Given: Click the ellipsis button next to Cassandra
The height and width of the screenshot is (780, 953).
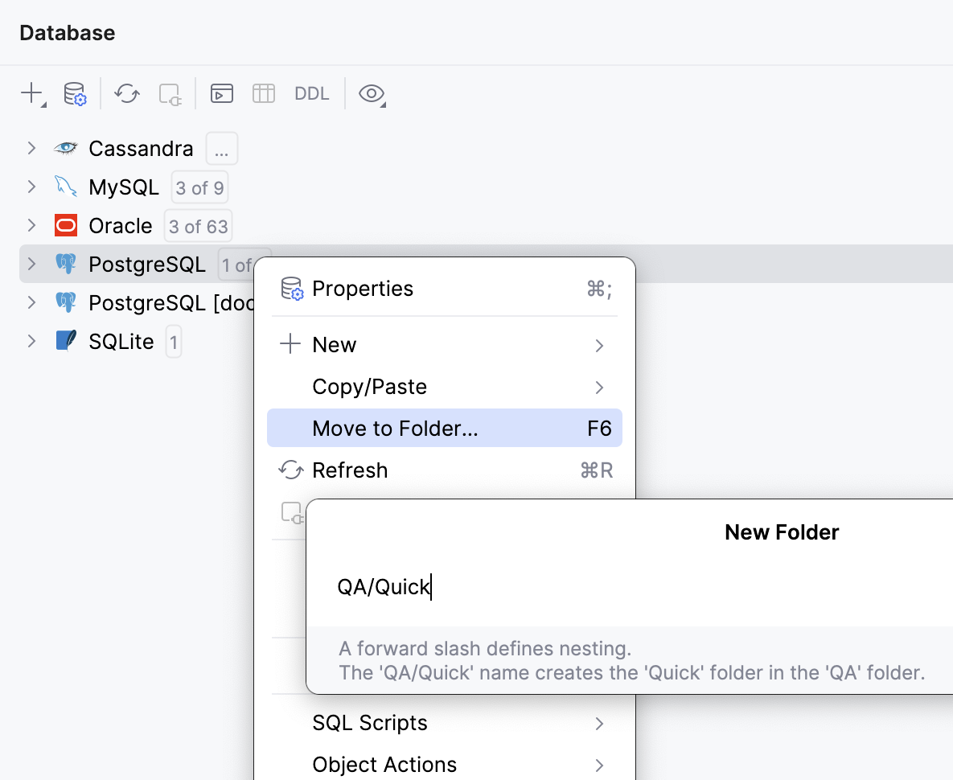Looking at the screenshot, I should 221,148.
